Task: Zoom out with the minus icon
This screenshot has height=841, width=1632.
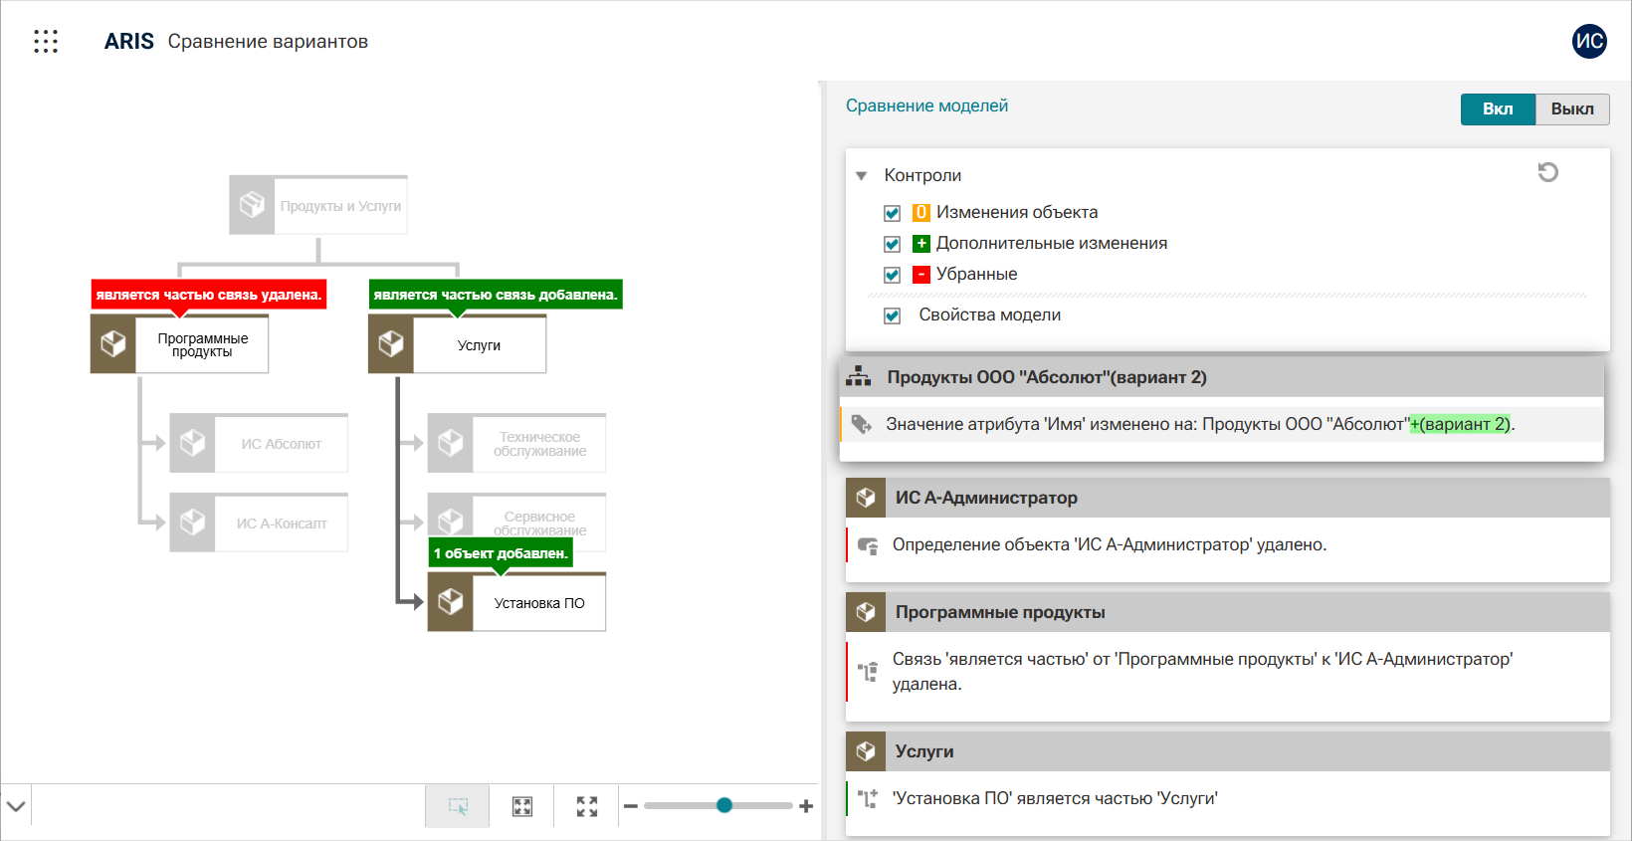Action: click(x=631, y=806)
